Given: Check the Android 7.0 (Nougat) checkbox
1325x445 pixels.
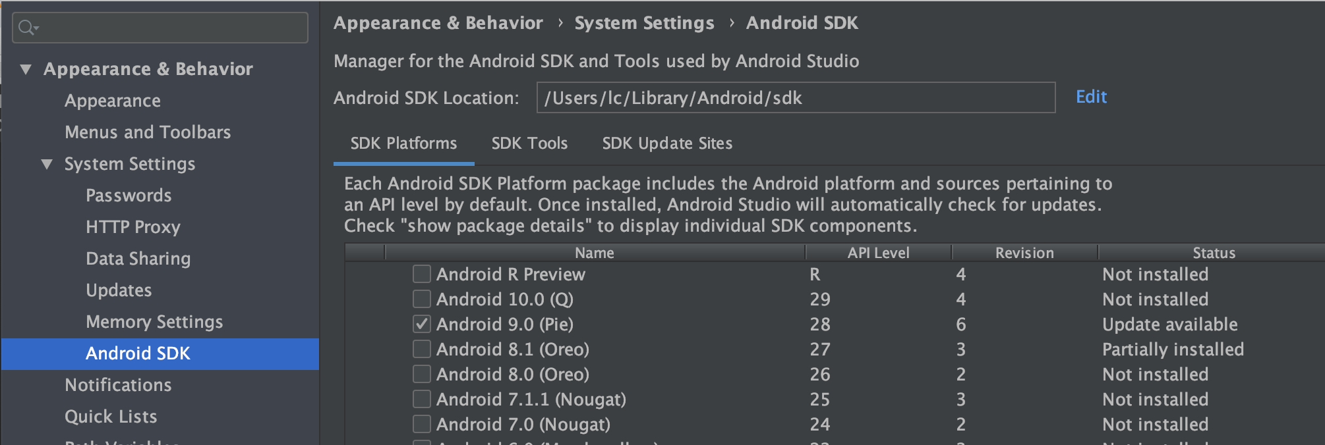Looking at the screenshot, I should (422, 424).
